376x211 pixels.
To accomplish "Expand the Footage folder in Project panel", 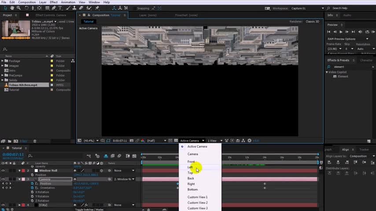I will point(2,61).
